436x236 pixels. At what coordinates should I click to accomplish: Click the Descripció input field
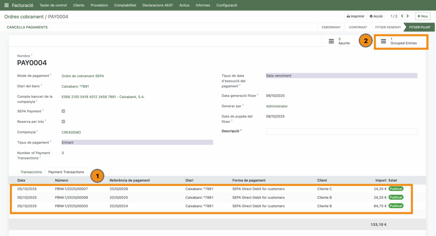341,132
